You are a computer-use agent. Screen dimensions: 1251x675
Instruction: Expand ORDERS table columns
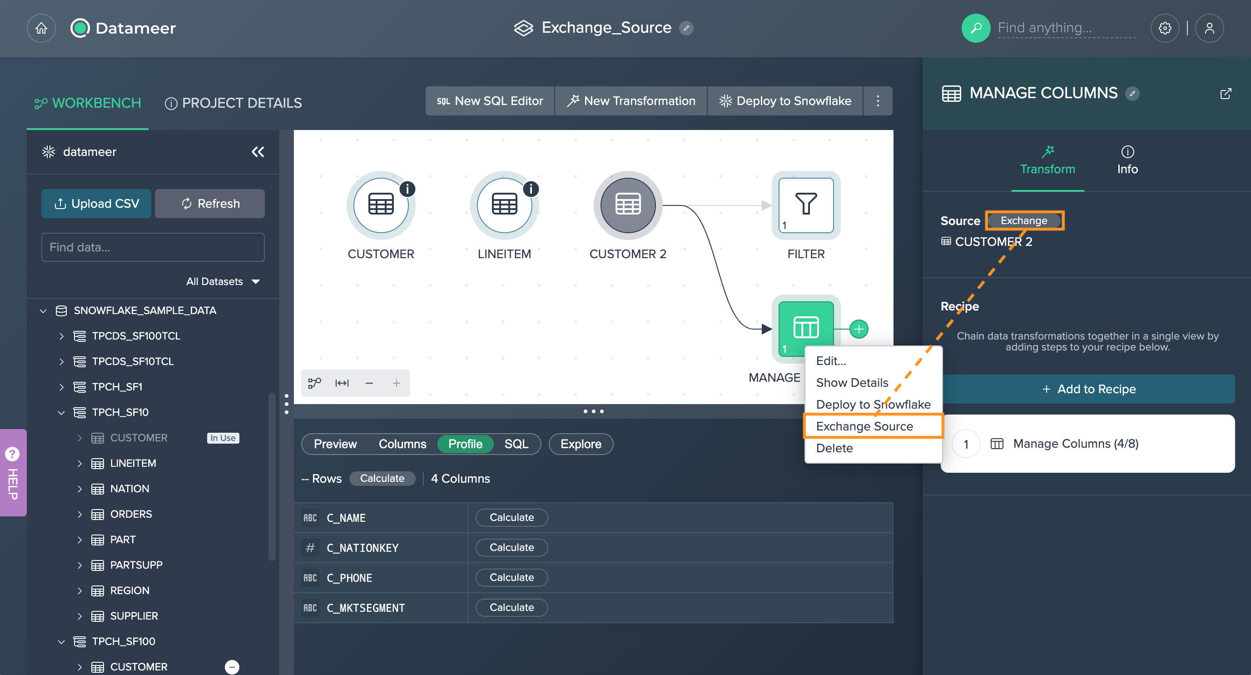tap(79, 514)
